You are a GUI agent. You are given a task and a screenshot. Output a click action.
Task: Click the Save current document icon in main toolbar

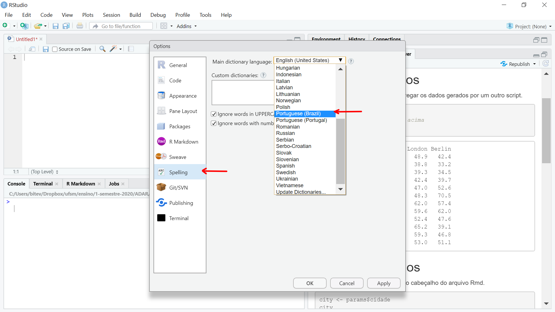55,26
